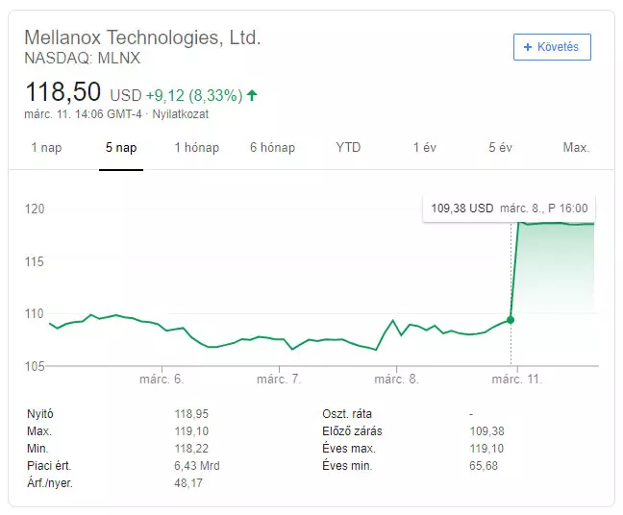Click the Piaci ért. label
The image size is (623, 515).
coord(49,466)
